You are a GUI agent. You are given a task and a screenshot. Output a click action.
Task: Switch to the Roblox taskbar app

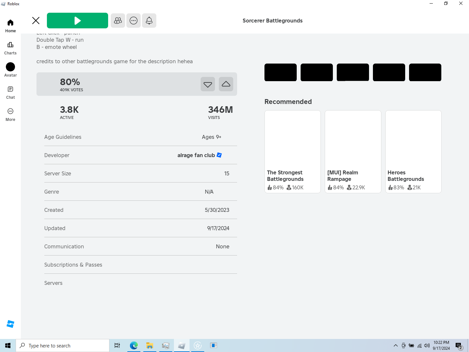tap(182, 345)
